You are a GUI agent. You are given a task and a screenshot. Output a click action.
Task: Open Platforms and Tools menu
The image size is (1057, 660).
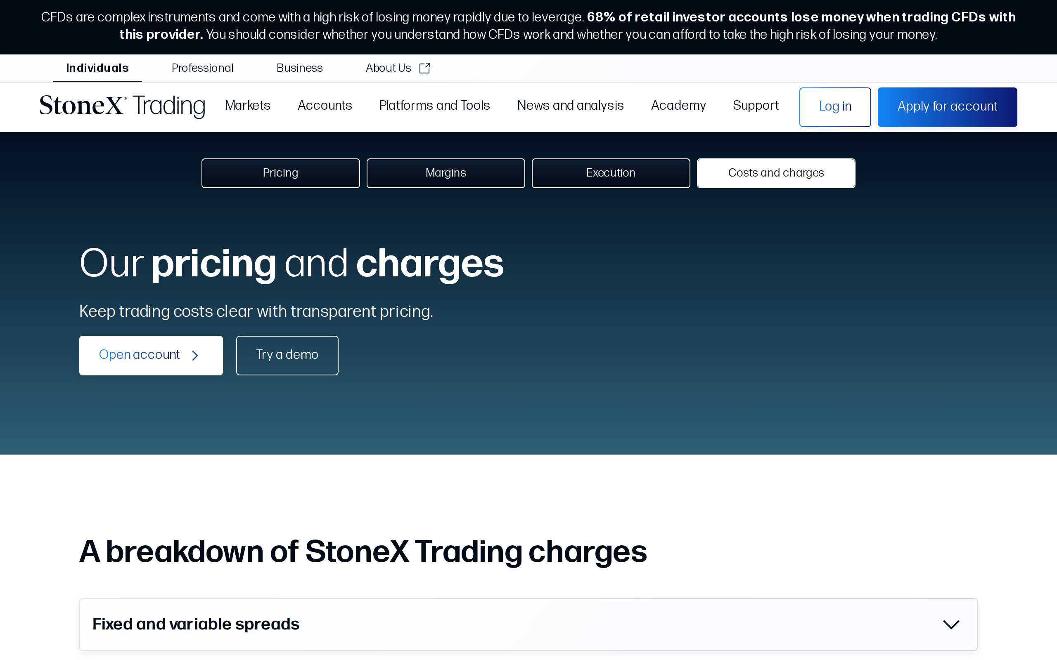point(434,106)
